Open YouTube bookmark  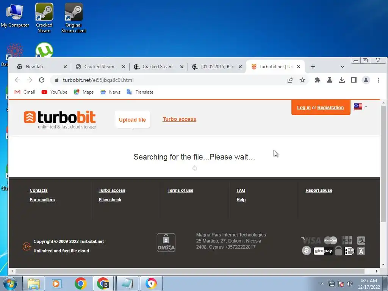click(55, 92)
